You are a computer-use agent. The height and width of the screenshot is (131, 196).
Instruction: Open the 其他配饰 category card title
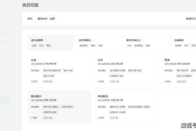(x=103, y=96)
